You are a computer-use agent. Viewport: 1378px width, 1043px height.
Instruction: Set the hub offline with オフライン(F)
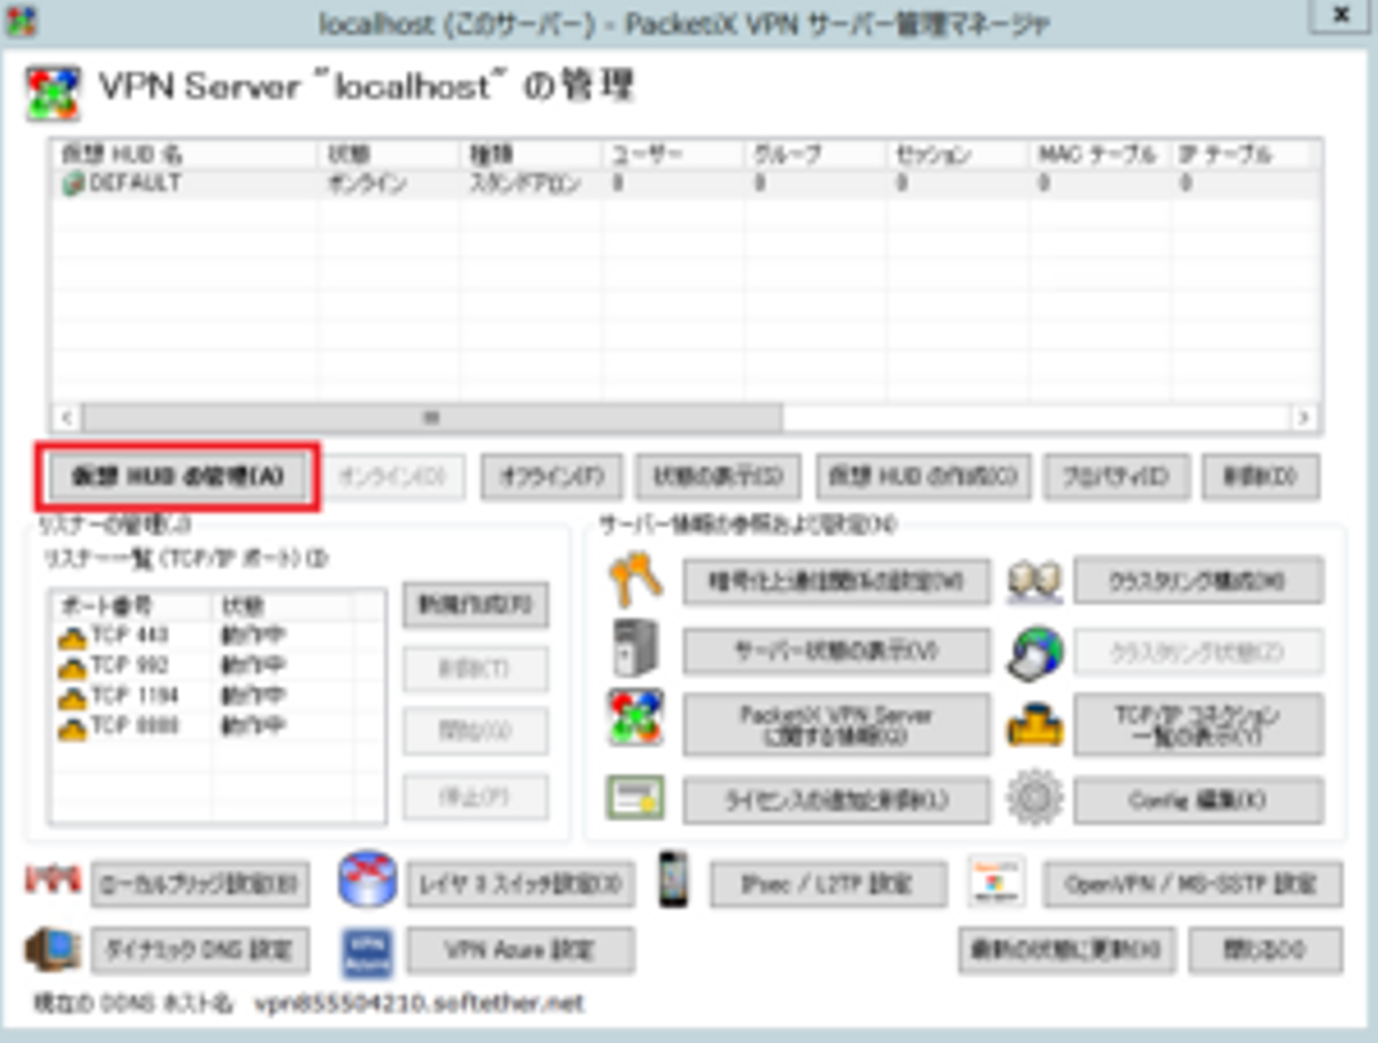[x=552, y=476]
